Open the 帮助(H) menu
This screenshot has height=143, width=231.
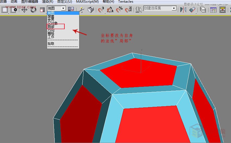click(x=108, y=2)
